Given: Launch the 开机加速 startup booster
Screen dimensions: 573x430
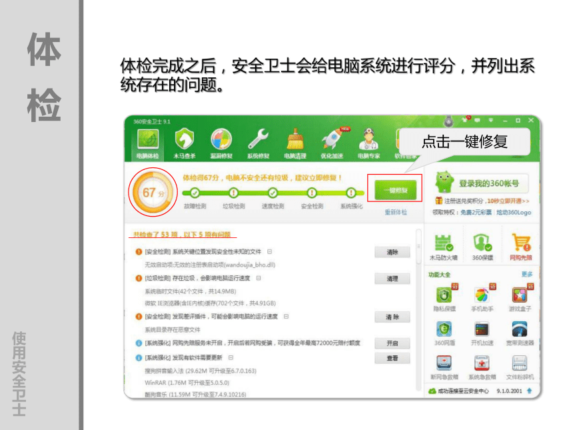Looking at the screenshot, I should tap(482, 333).
